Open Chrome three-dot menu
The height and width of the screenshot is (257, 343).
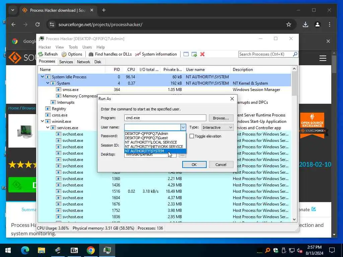click(x=330, y=24)
